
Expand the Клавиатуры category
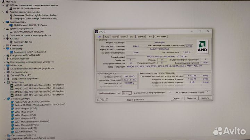point(4,45)
